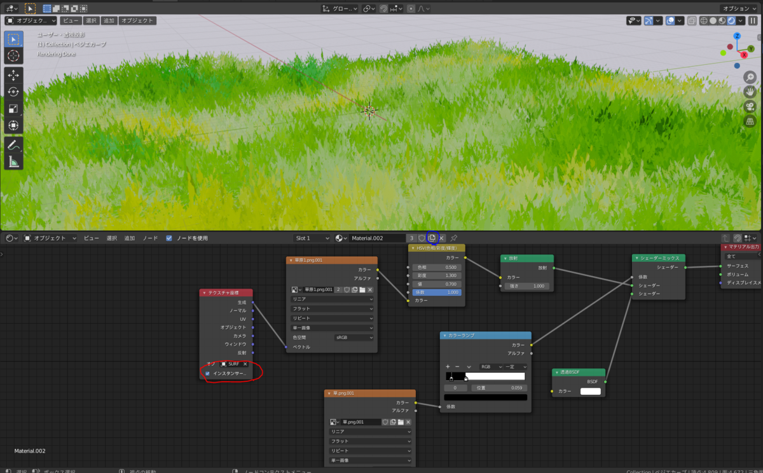Screen dimensions: 763x473
Task: Click the 係数 1.000 slider in HSV node
Action: pos(437,292)
